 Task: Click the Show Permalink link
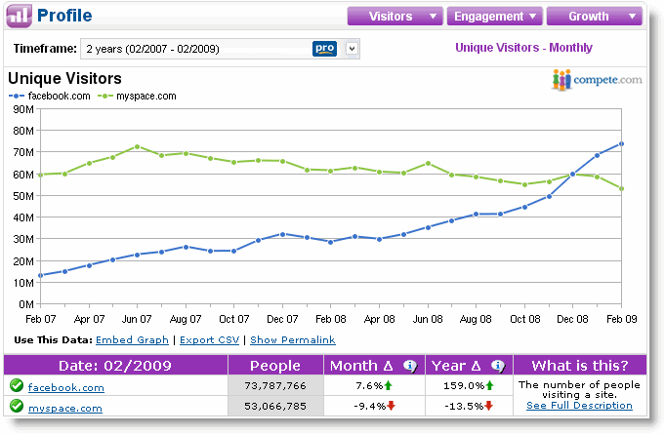(293, 340)
